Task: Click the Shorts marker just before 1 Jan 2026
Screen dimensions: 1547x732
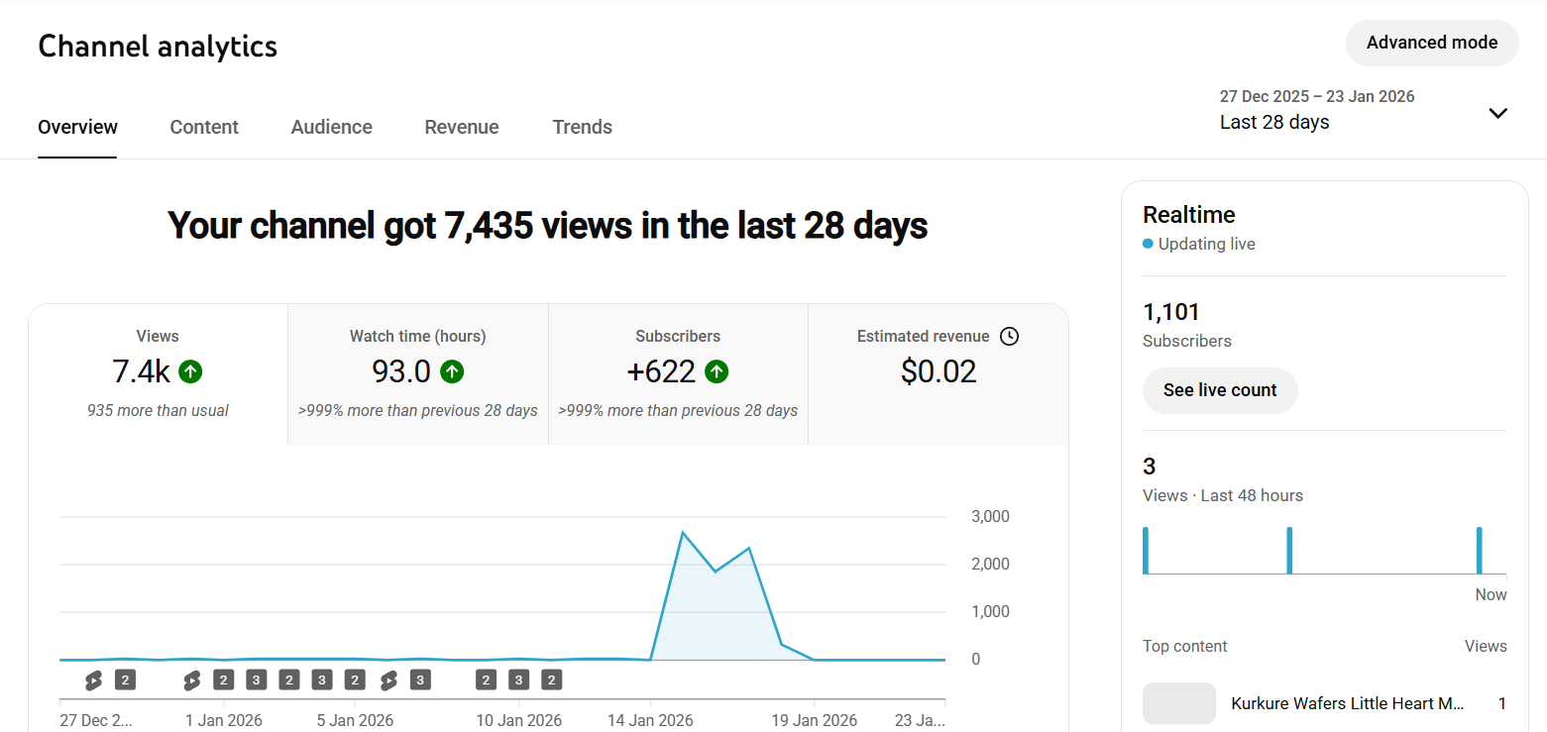Action: coord(191,680)
